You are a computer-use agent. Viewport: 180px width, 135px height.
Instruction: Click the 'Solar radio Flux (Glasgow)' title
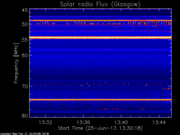pyautogui.click(x=100, y=4)
